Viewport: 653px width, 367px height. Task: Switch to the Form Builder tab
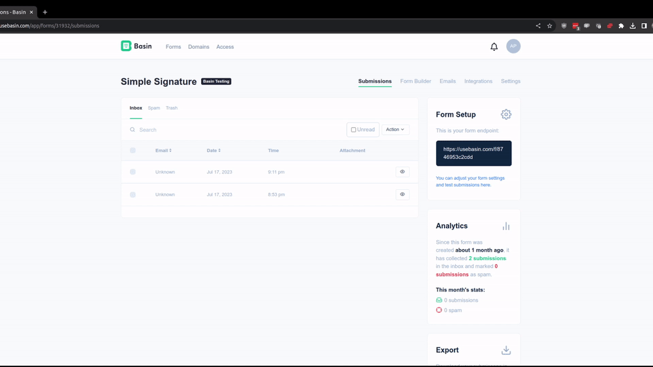click(415, 81)
